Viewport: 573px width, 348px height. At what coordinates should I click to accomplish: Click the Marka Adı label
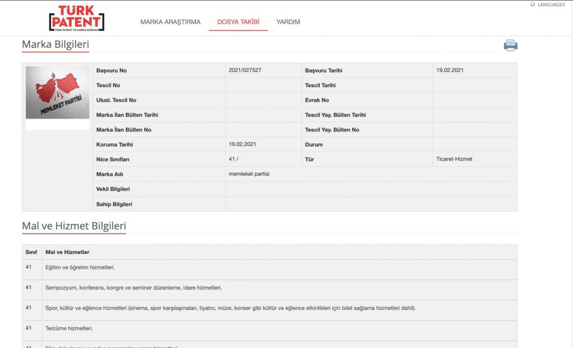[110, 175]
